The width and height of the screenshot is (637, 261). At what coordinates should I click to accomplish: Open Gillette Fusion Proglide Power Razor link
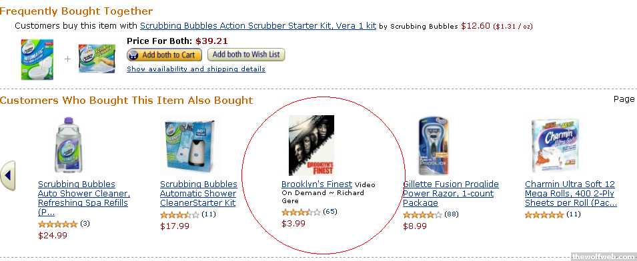pyautogui.click(x=450, y=193)
